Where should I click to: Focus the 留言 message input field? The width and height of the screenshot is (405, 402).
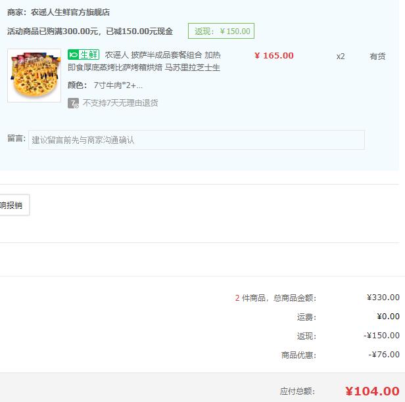(x=197, y=140)
